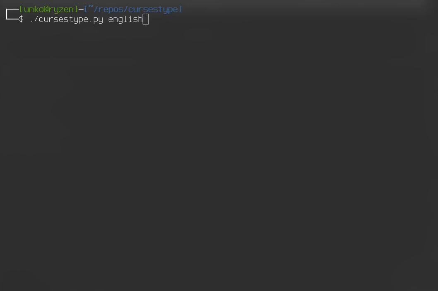Click the slash between repos and cursestype
The height and width of the screenshot is (291, 438).
pyautogui.click(x=125, y=9)
